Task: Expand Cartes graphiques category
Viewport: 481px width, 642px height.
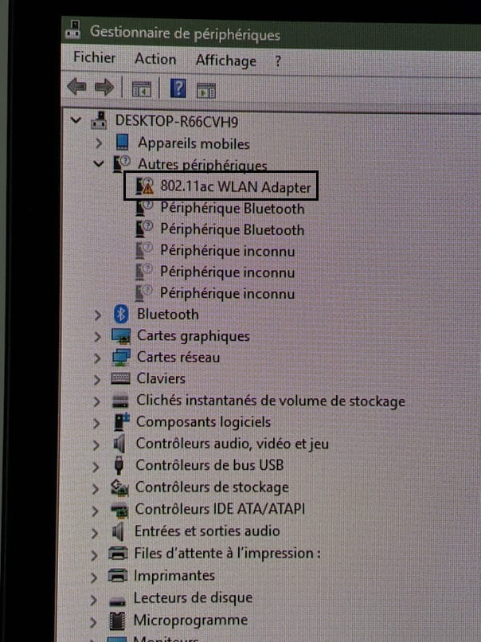Action: pos(97,337)
